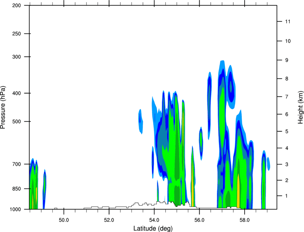Image resolution: width=304 pixels, height=232 pixels.
Task: Click the 850 pressure tick label
Action: (x=16, y=189)
